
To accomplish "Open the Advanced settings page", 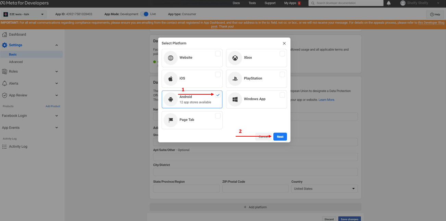I will pos(16,62).
